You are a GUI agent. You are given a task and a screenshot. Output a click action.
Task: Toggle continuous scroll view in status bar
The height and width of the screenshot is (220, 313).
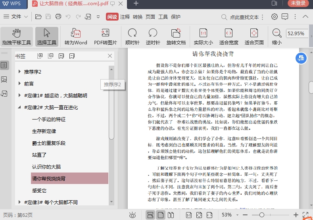coord(150,215)
